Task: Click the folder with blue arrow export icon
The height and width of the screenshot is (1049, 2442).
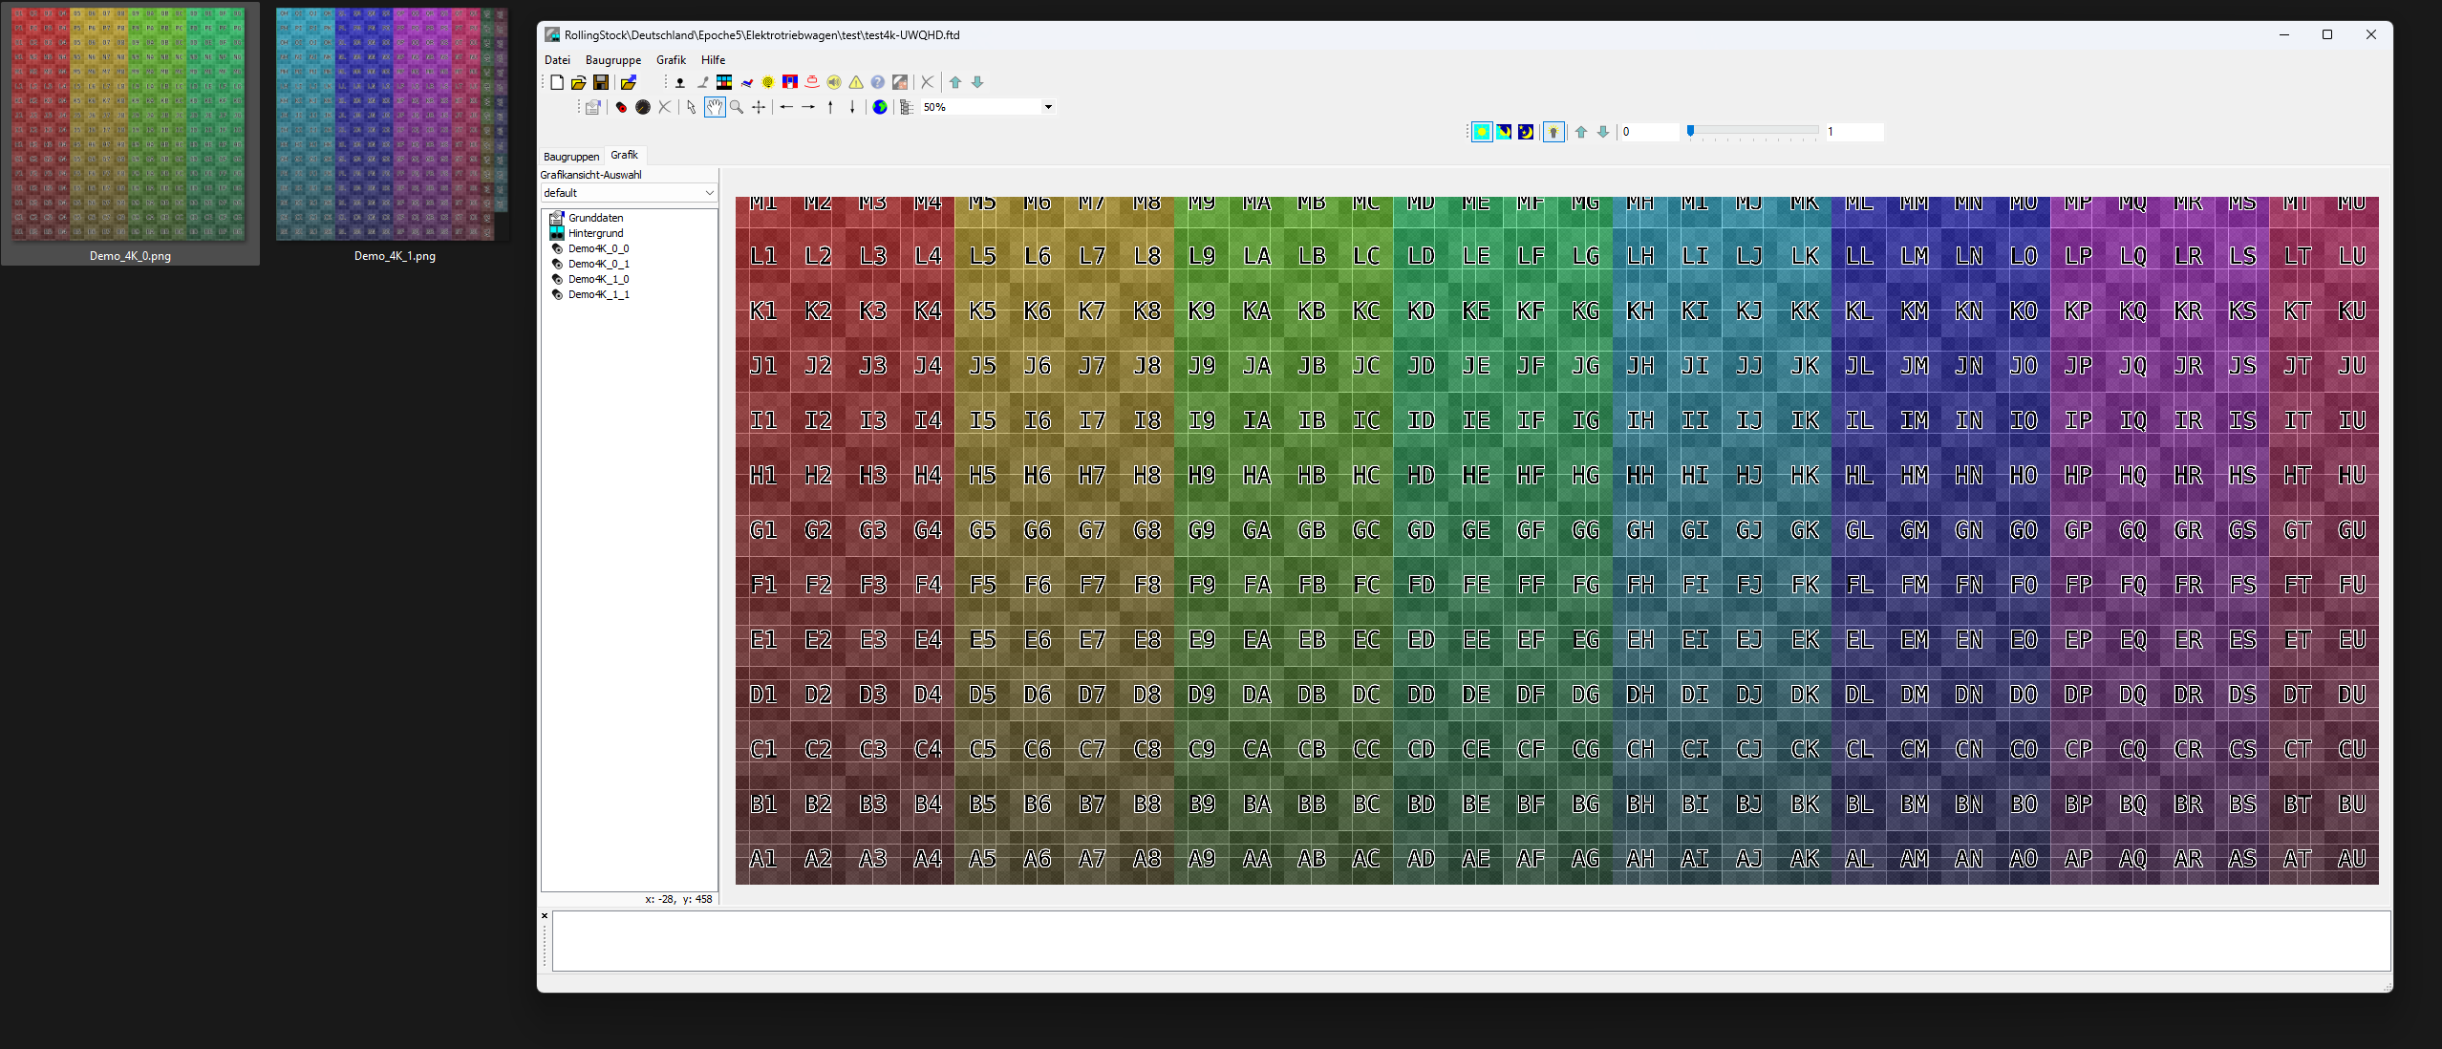Action: click(629, 82)
